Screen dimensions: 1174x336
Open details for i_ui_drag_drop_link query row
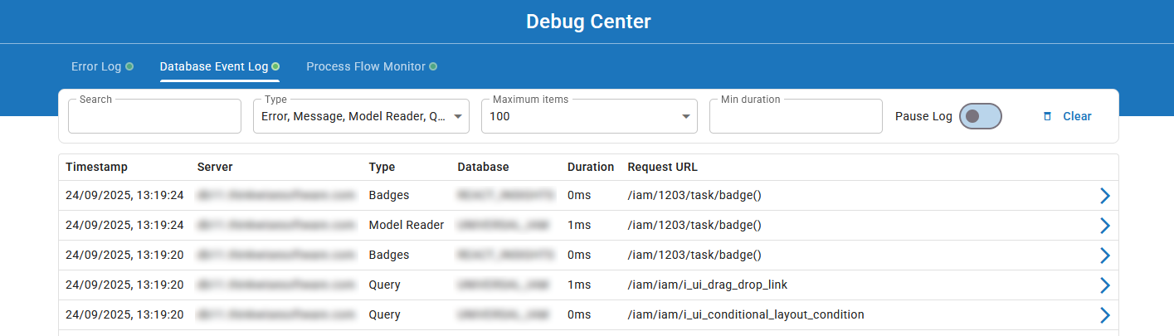[x=1104, y=285]
